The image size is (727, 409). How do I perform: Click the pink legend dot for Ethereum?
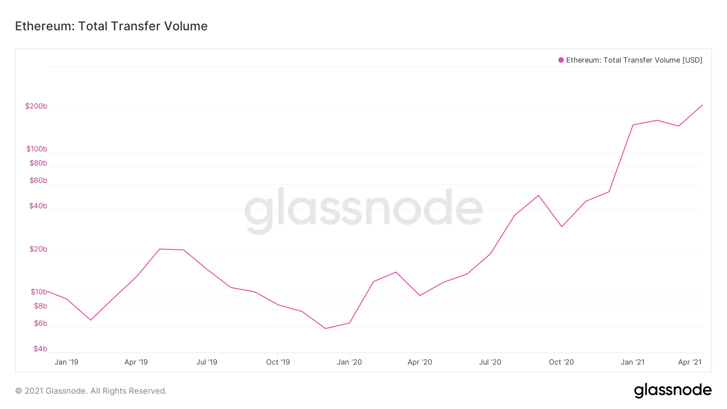[x=561, y=60]
